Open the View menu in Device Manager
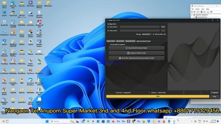The height and width of the screenshot is (124, 221). click(x=203, y=9)
